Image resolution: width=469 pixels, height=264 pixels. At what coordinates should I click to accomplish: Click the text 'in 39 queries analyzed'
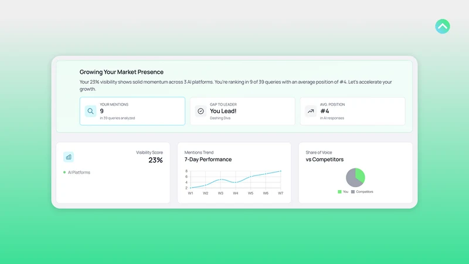tap(117, 119)
